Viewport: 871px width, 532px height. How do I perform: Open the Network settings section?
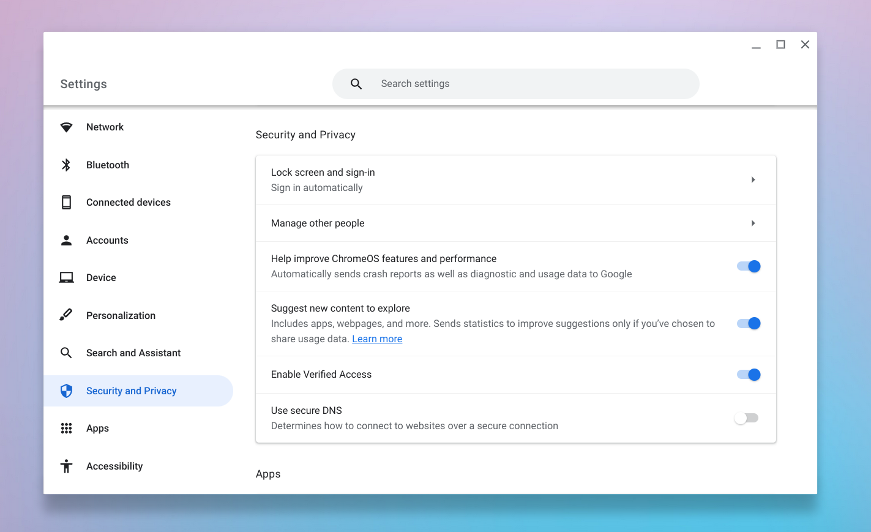138,127
